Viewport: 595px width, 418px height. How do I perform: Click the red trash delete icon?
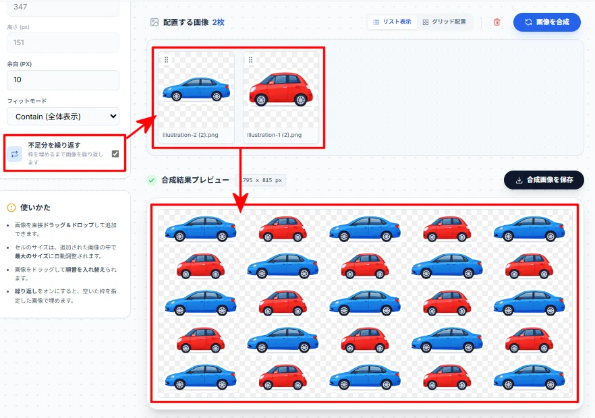(x=497, y=22)
